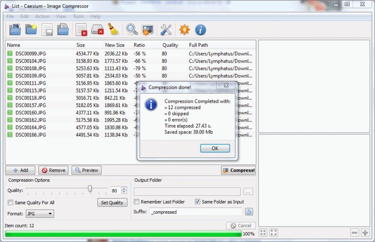Open Settings with the wrench icon
This screenshot has height=242, width=375.
click(x=166, y=30)
